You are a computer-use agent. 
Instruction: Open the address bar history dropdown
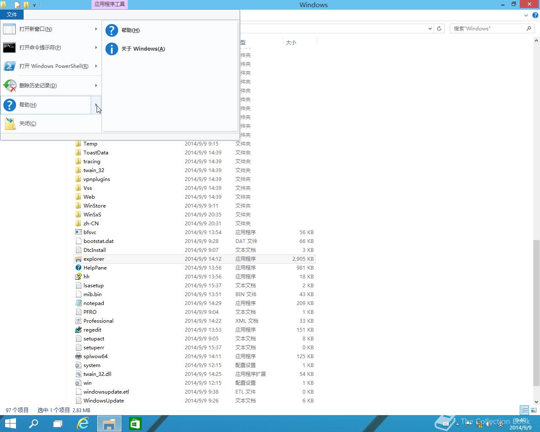(430, 29)
